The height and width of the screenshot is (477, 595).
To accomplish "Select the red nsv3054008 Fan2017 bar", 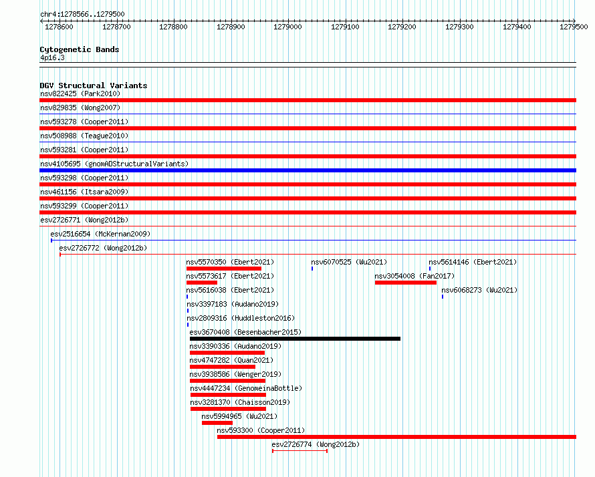I will click(x=406, y=283).
